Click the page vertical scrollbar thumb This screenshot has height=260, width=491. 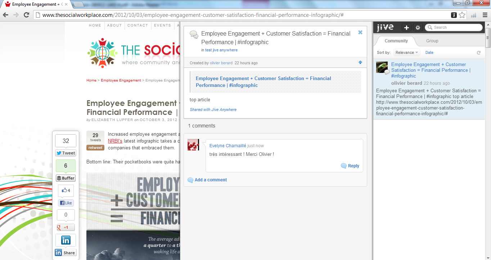tap(488, 38)
